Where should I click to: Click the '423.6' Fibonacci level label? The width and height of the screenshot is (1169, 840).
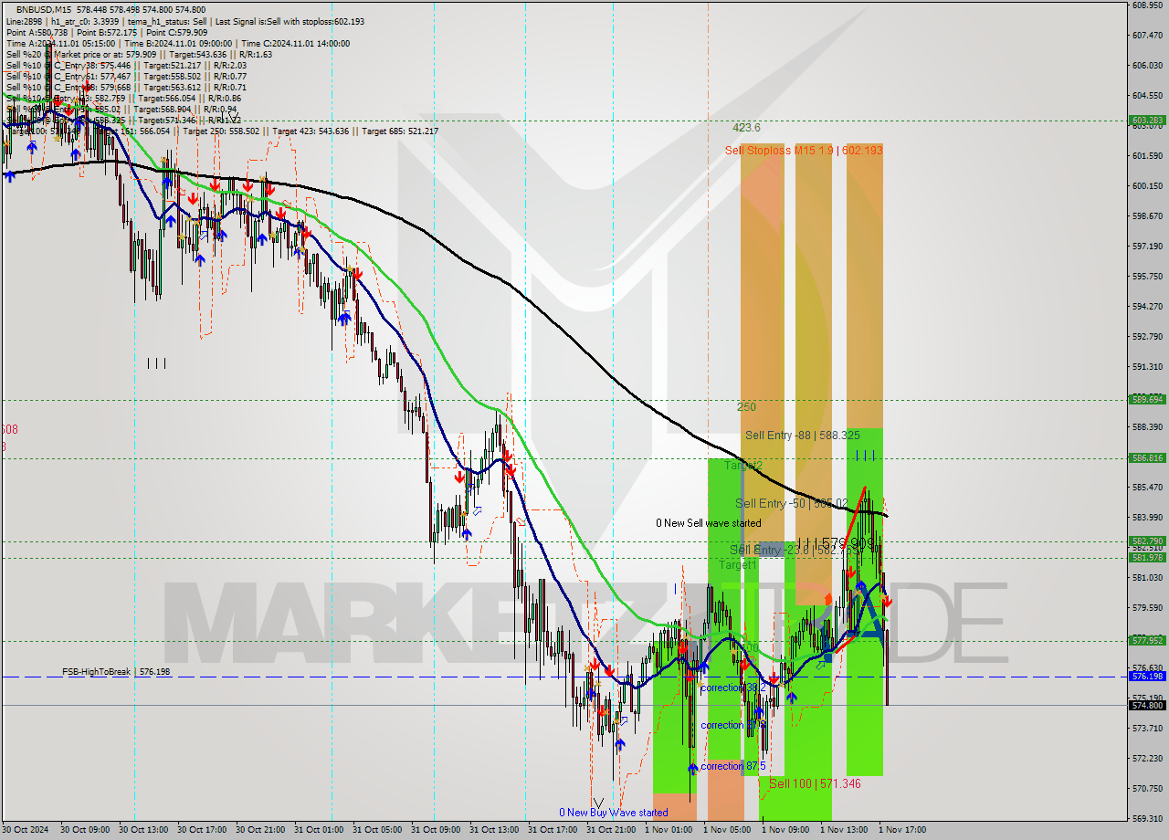pyautogui.click(x=746, y=128)
